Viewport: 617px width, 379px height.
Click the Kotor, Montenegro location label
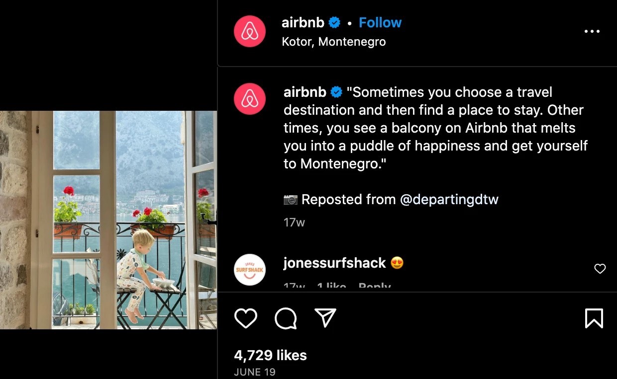(x=334, y=41)
